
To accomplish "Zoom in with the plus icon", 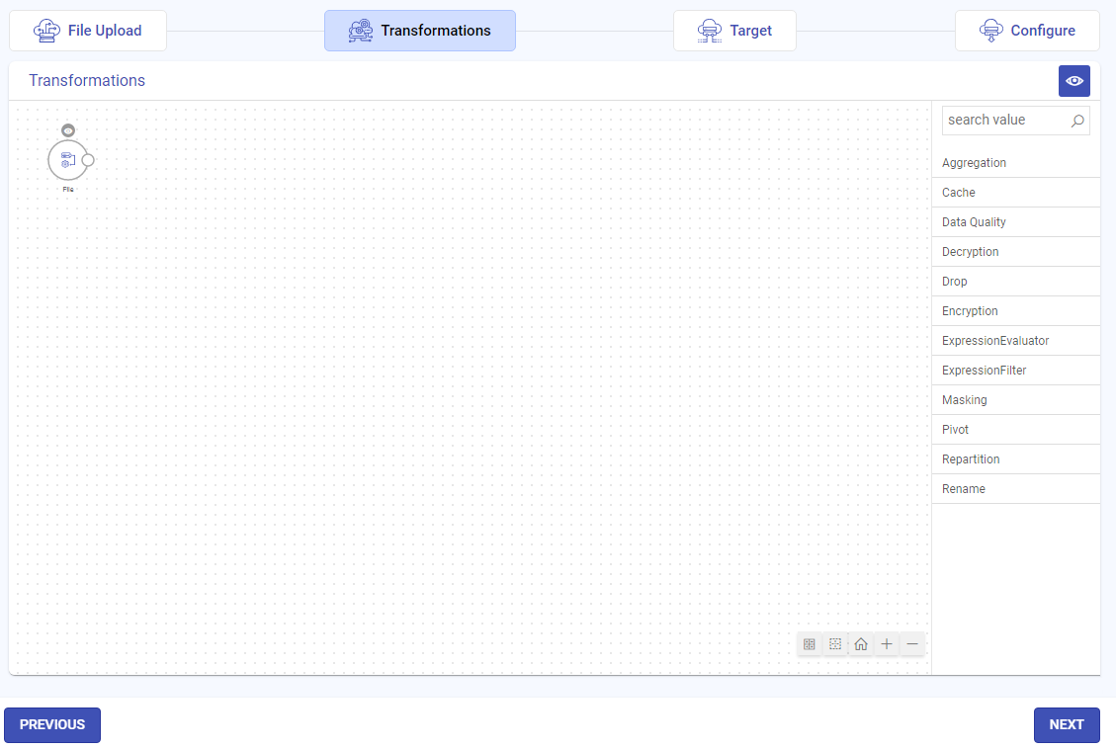I will [887, 644].
